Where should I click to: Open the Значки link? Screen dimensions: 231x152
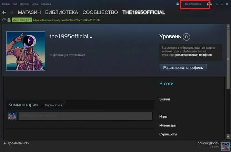(x=164, y=99)
